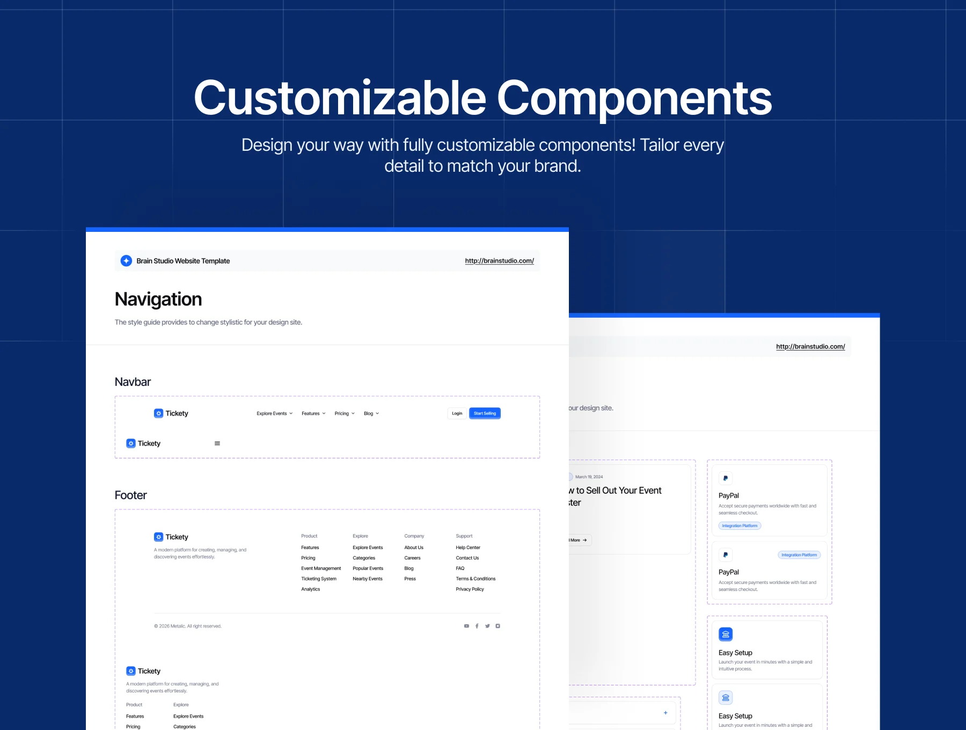Click the Tickety logo in the desktop navbar
Screen dimensions: 966x730
[x=171, y=413]
